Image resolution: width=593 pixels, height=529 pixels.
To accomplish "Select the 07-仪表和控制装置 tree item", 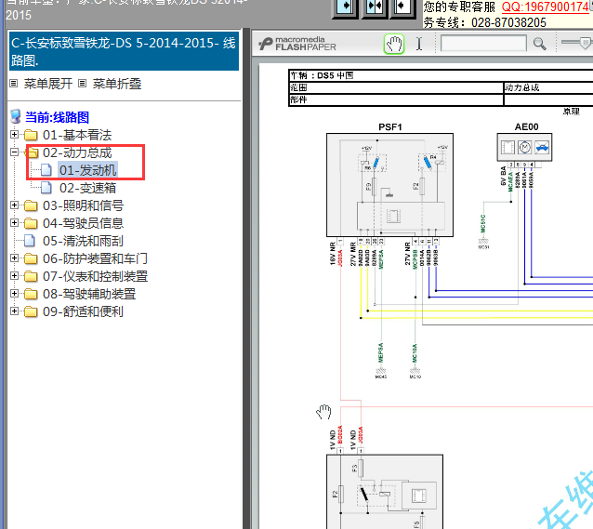I will [95, 276].
